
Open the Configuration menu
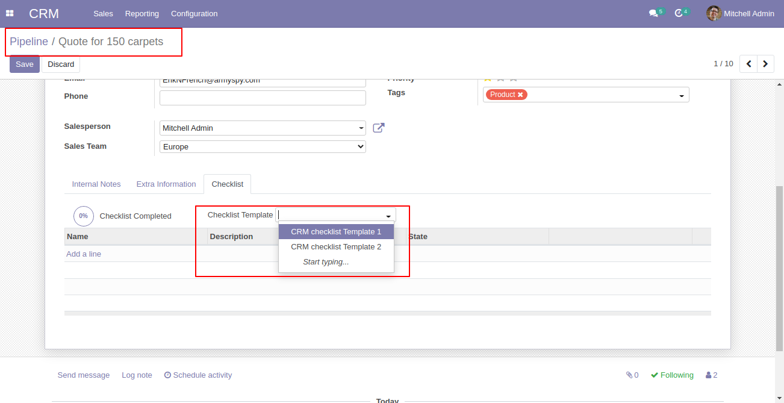pos(194,13)
